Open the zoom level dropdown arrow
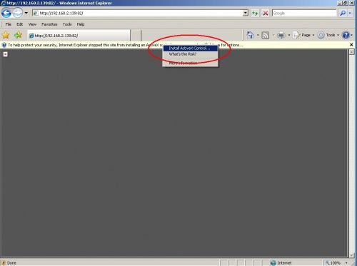 pos(346,262)
